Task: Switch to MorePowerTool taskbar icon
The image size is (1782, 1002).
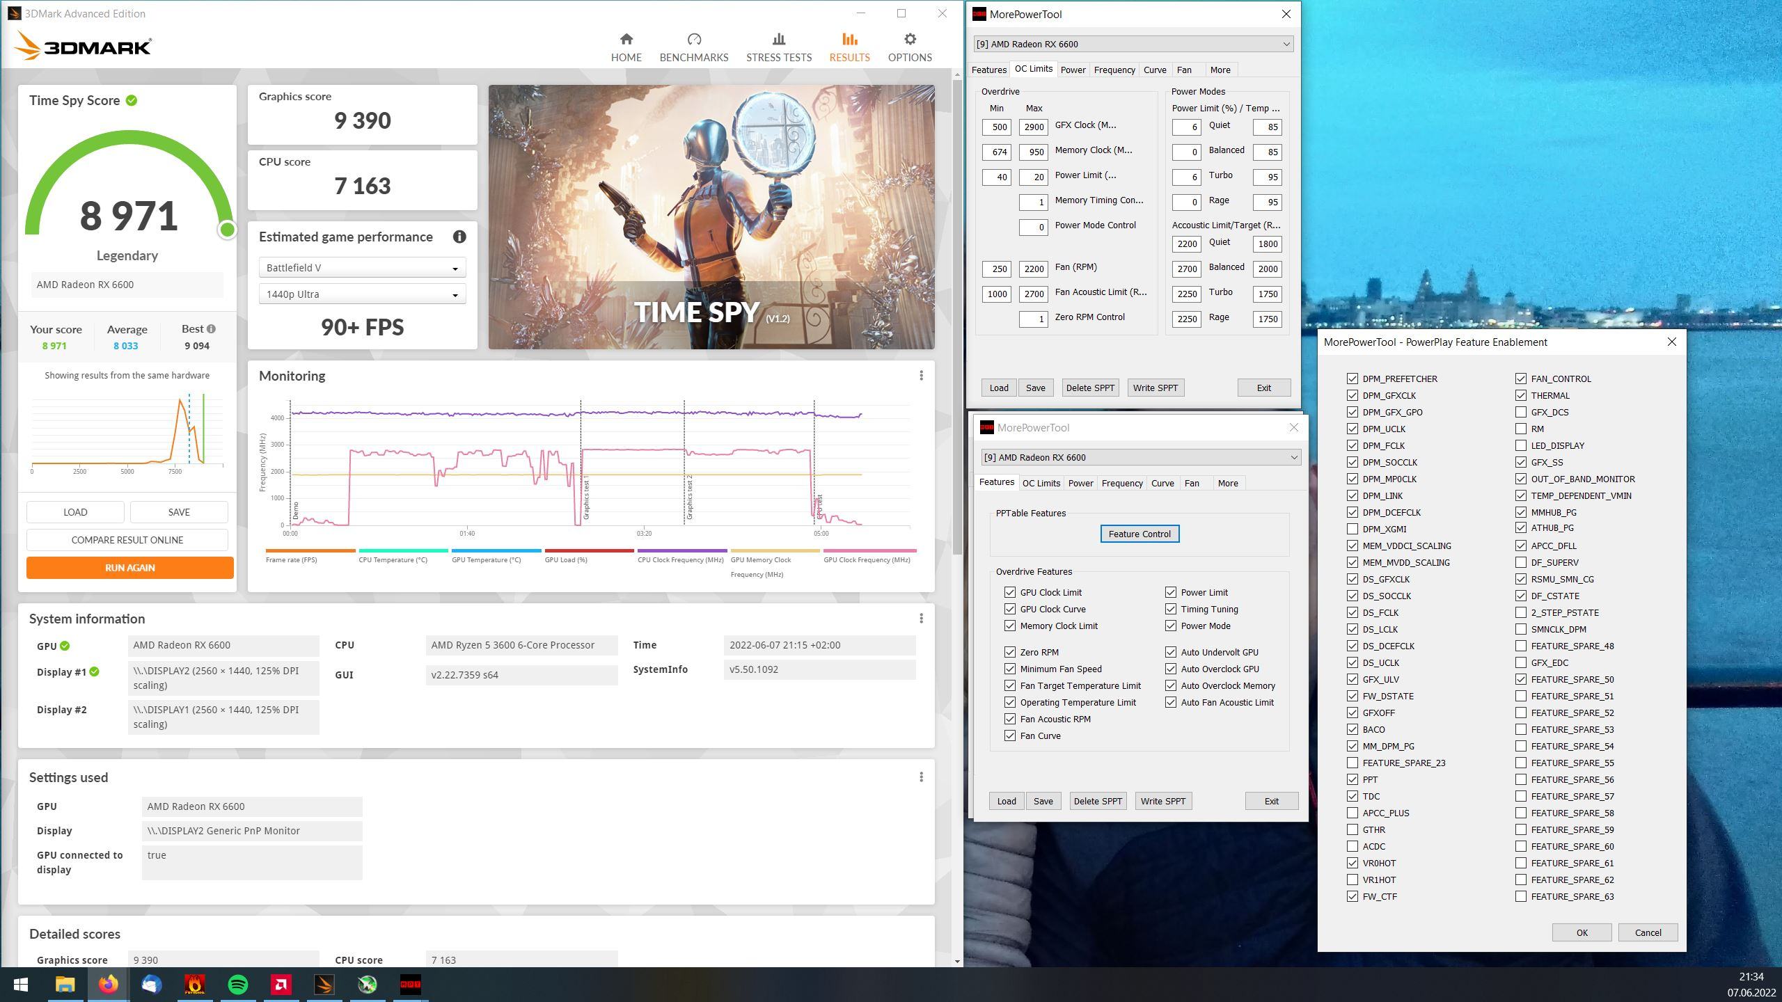Action: (411, 985)
